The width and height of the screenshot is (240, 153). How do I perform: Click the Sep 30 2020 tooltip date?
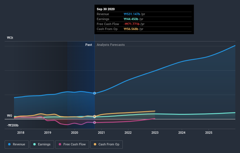[x=106, y=9]
